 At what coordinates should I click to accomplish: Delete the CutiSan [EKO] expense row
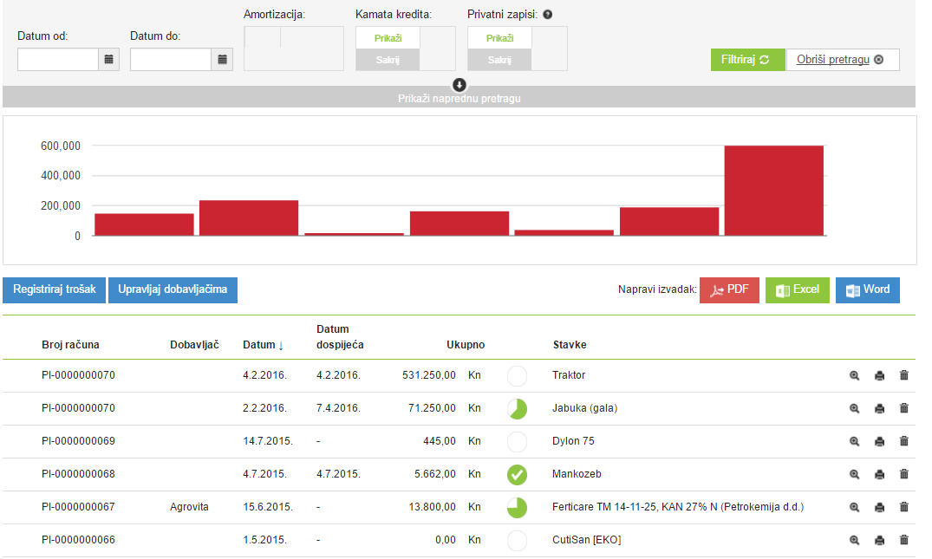(x=904, y=540)
